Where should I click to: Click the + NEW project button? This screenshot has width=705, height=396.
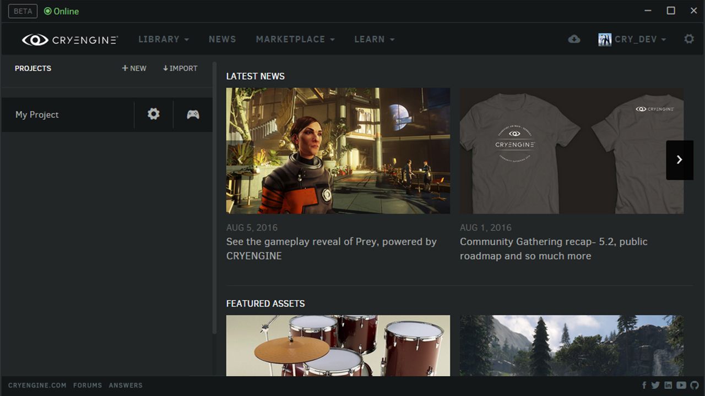(134, 68)
